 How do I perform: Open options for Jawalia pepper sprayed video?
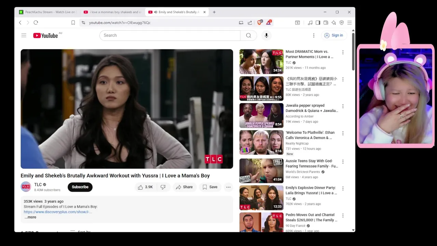(343, 106)
